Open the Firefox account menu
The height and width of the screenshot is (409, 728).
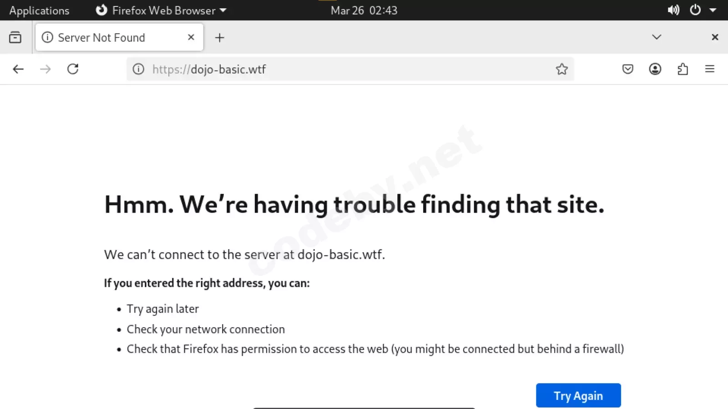pos(655,69)
